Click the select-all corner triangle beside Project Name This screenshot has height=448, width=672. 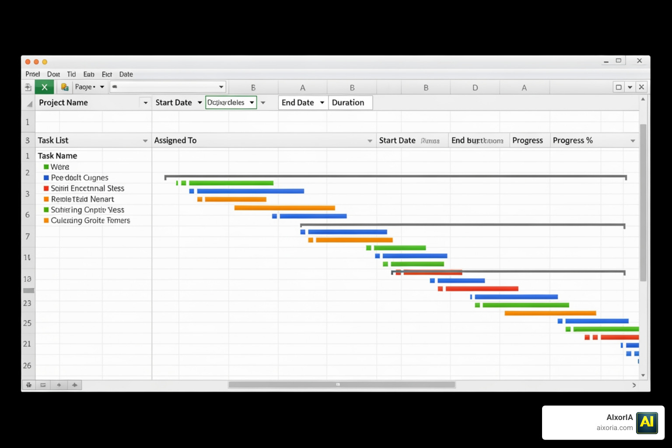[29, 104]
